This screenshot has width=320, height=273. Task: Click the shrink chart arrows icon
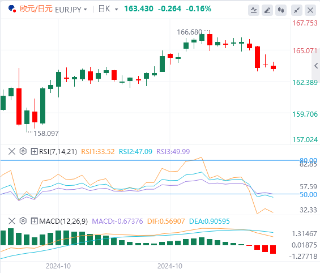click(x=297, y=10)
